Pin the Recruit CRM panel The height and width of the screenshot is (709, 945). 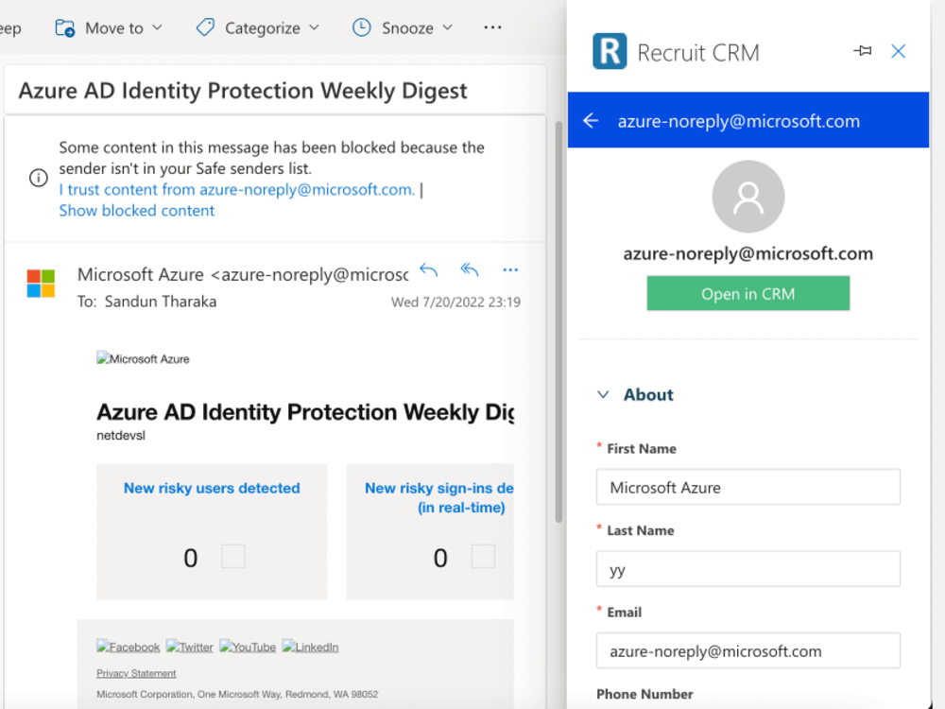[863, 51]
